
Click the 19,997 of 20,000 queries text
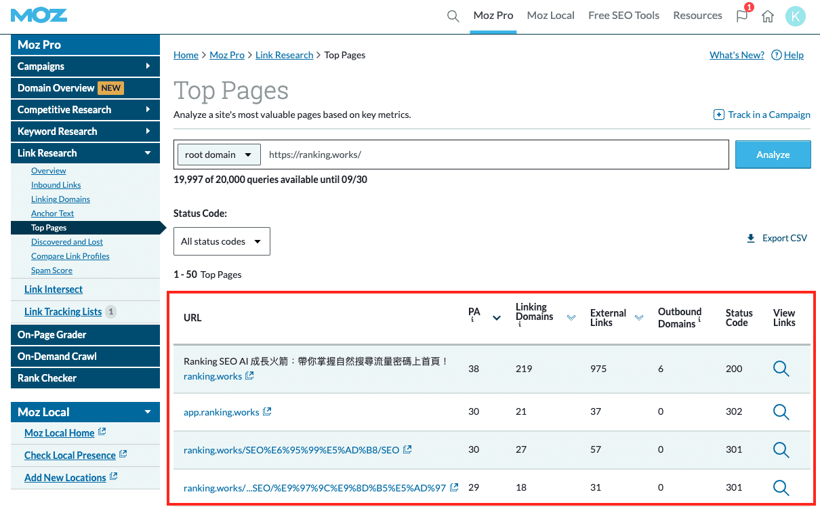[x=270, y=180]
